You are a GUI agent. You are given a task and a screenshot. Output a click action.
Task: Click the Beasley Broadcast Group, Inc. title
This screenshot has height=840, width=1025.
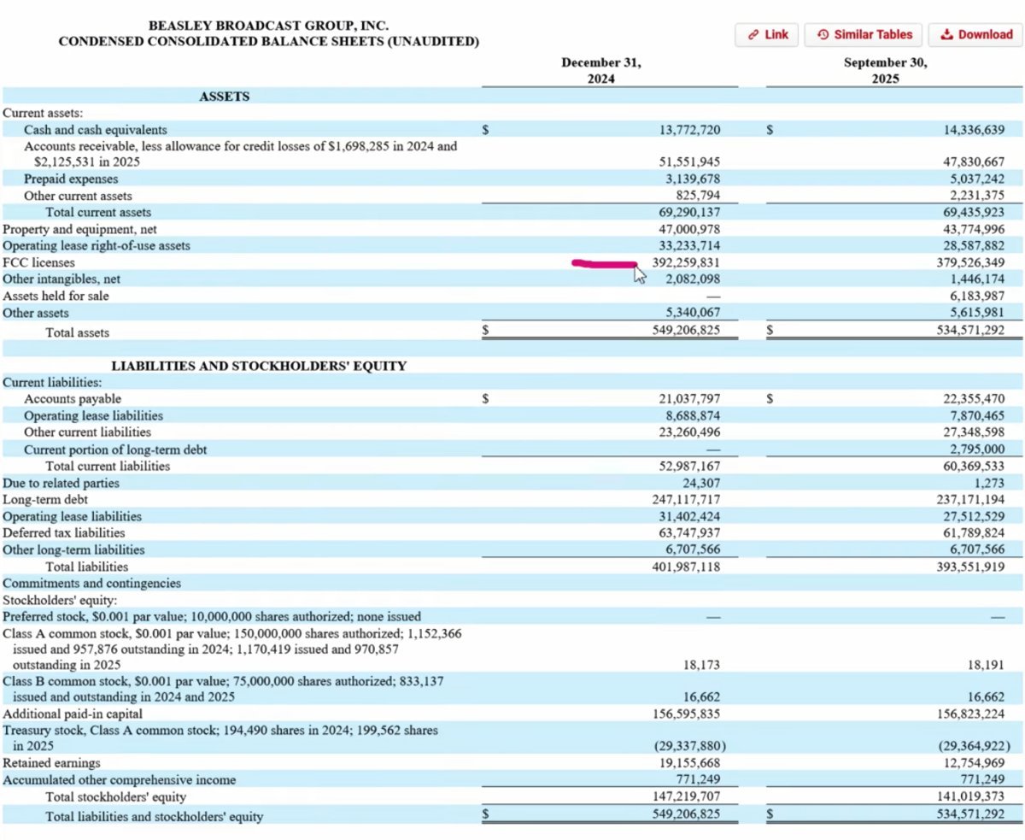[x=268, y=26]
